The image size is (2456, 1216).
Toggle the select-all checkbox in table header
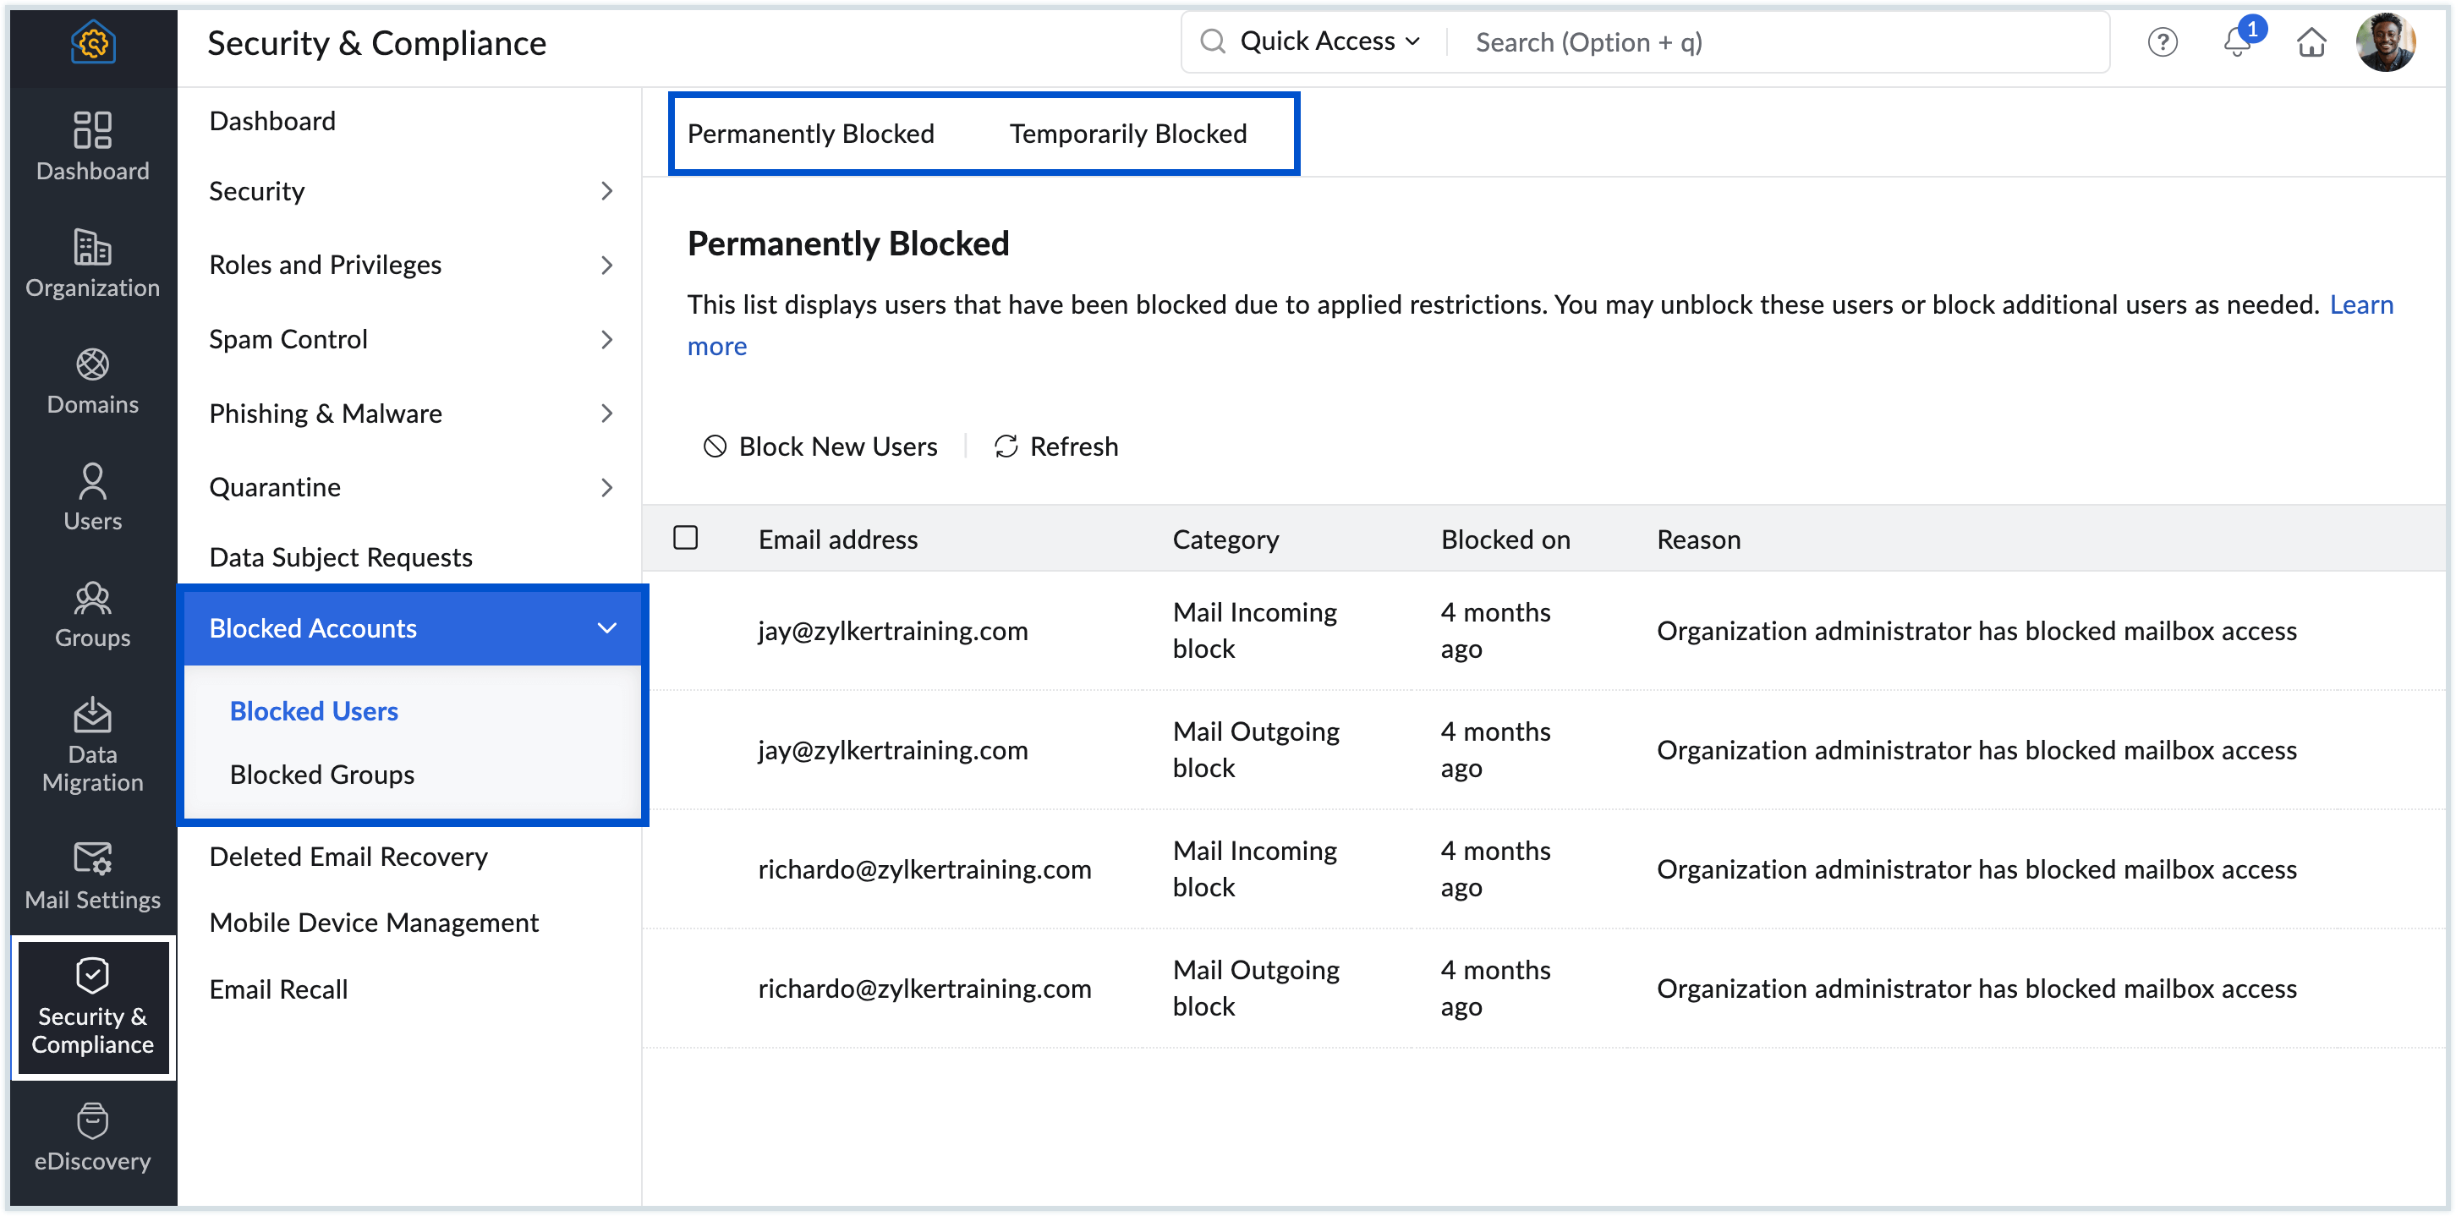pos(686,538)
